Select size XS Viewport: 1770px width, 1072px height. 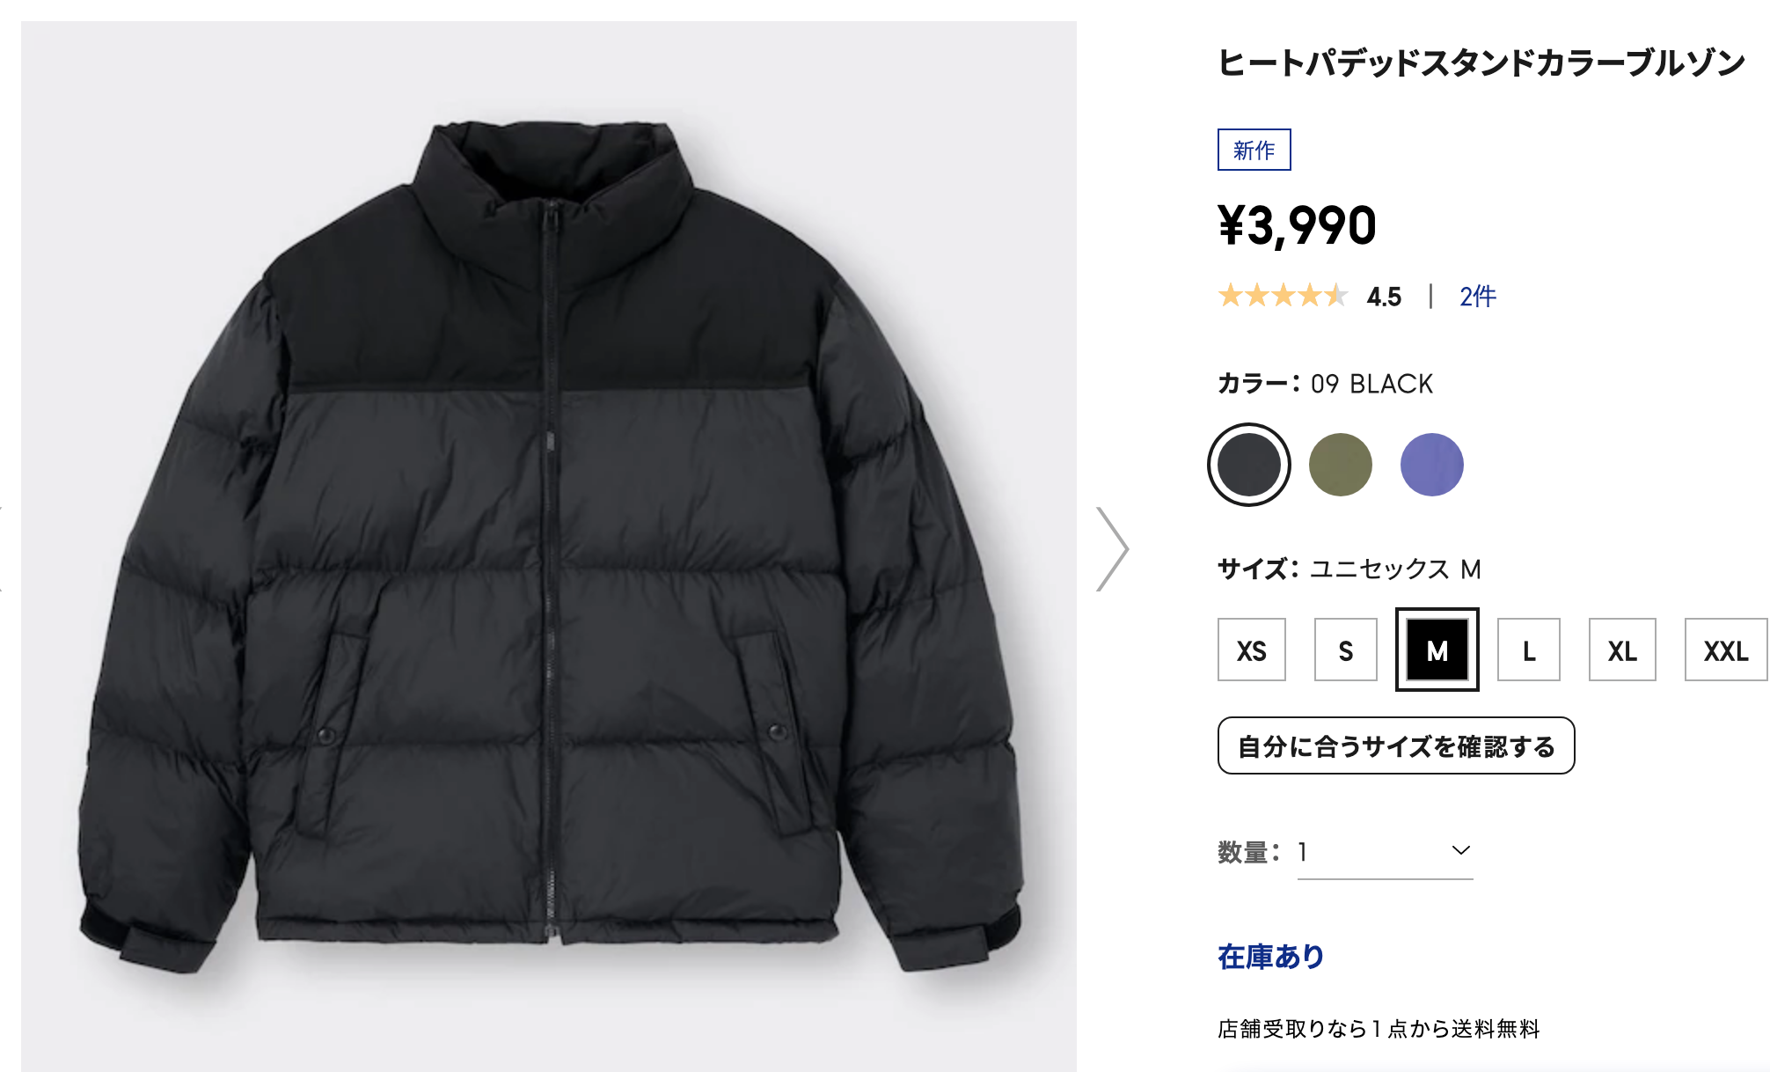[x=1251, y=650]
